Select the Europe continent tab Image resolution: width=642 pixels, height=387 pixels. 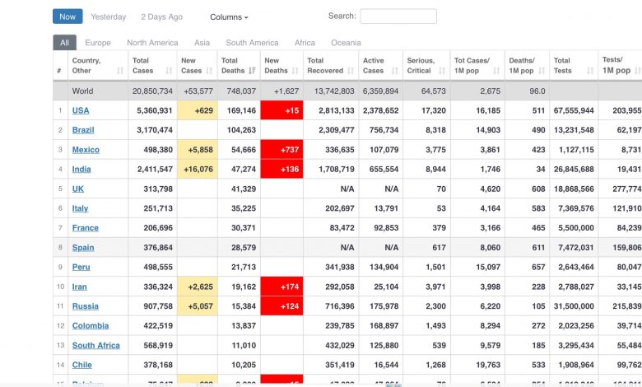point(98,43)
